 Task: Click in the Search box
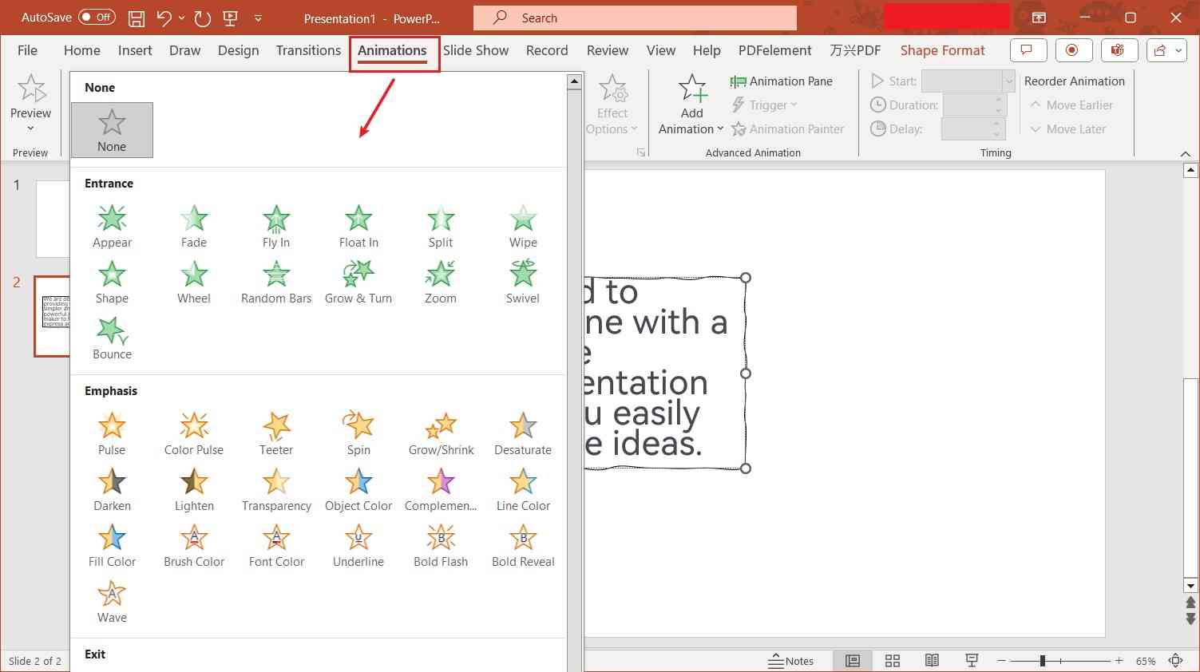click(x=635, y=18)
